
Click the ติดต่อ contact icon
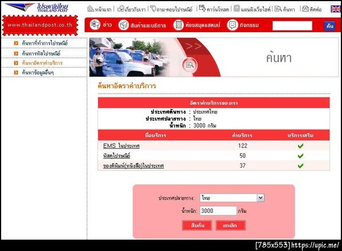(306, 9)
